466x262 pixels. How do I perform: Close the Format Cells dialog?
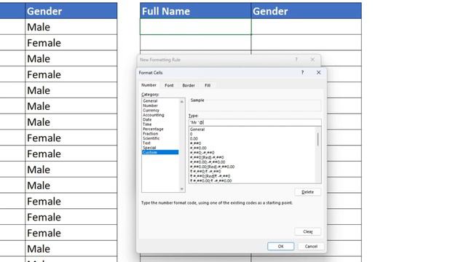318,73
